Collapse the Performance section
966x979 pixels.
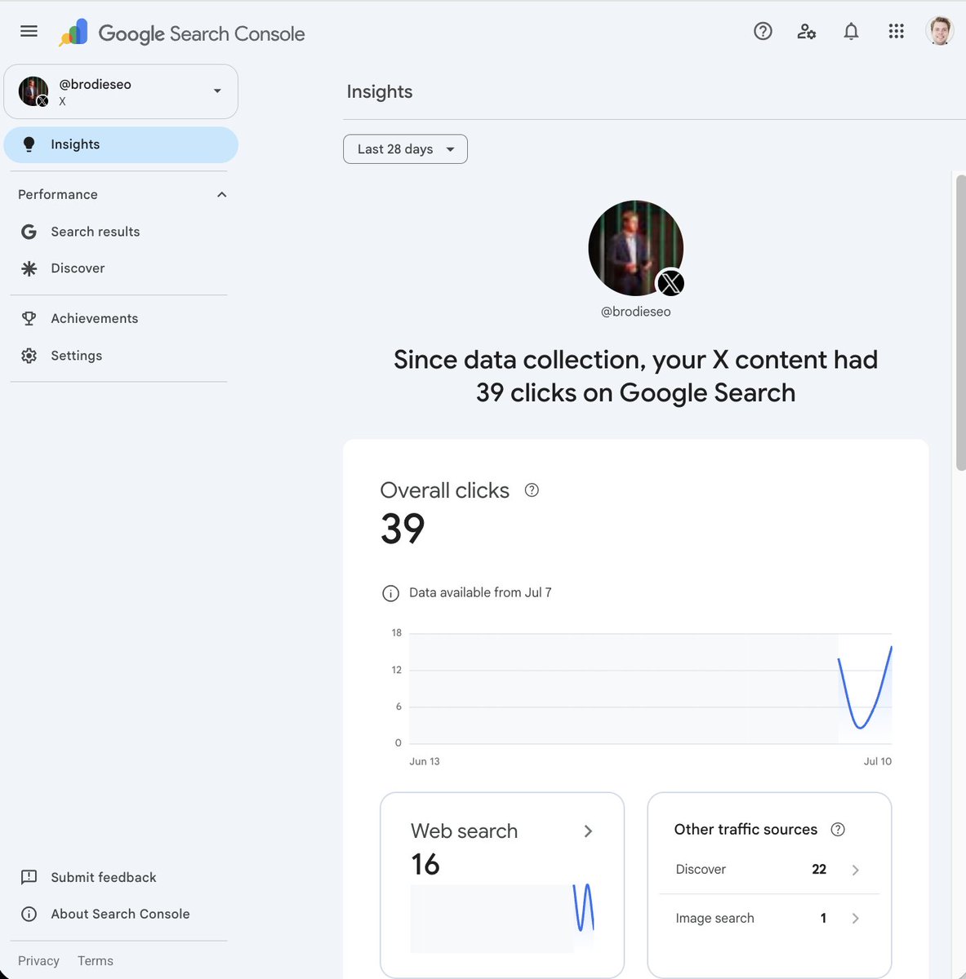tap(221, 194)
